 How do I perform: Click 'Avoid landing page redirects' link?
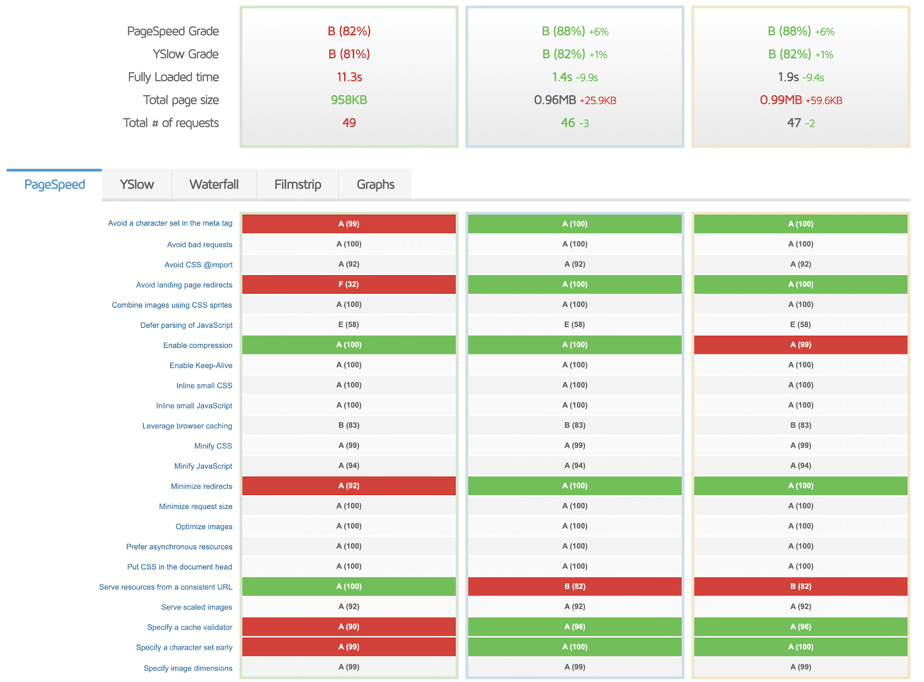(184, 285)
